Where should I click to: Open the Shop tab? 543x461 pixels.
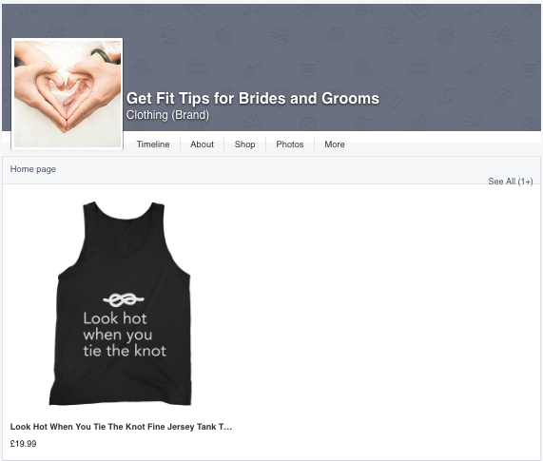244,144
